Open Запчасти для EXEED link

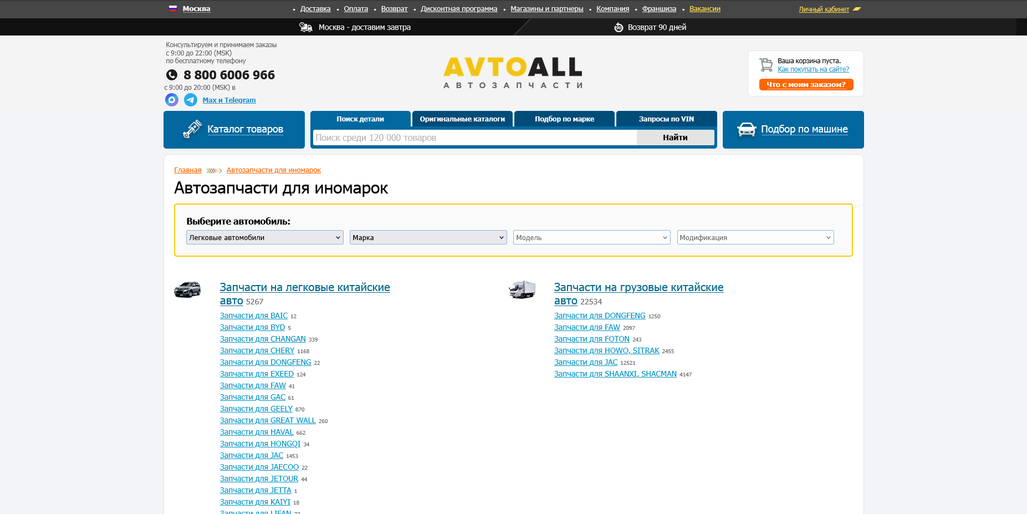[x=257, y=374]
